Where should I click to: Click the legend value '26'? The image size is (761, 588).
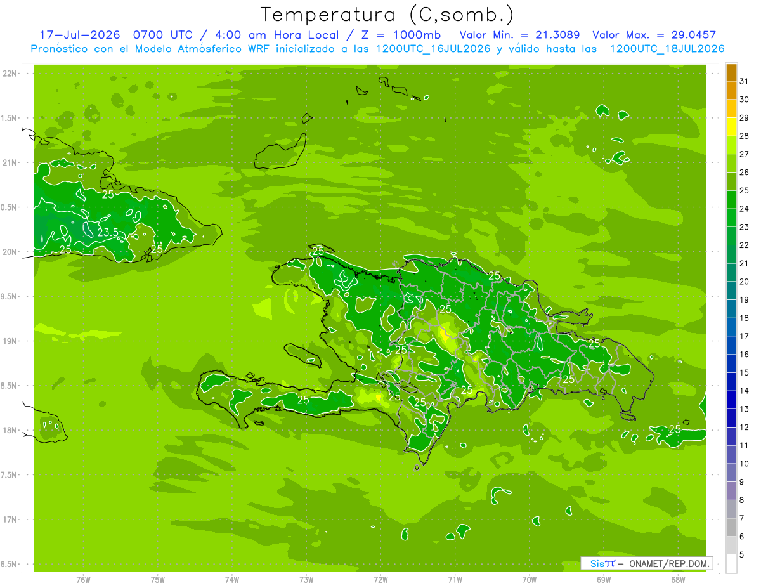click(744, 173)
